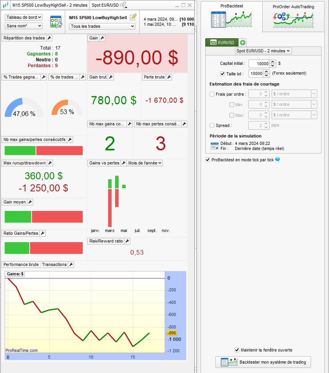This screenshot has height=373, width=329.
Task: Open wrench settings for Répartition des trades
Action: click(49, 38)
